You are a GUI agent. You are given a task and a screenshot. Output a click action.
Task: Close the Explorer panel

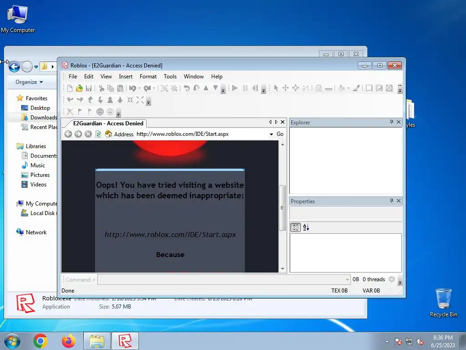tap(399, 122)
